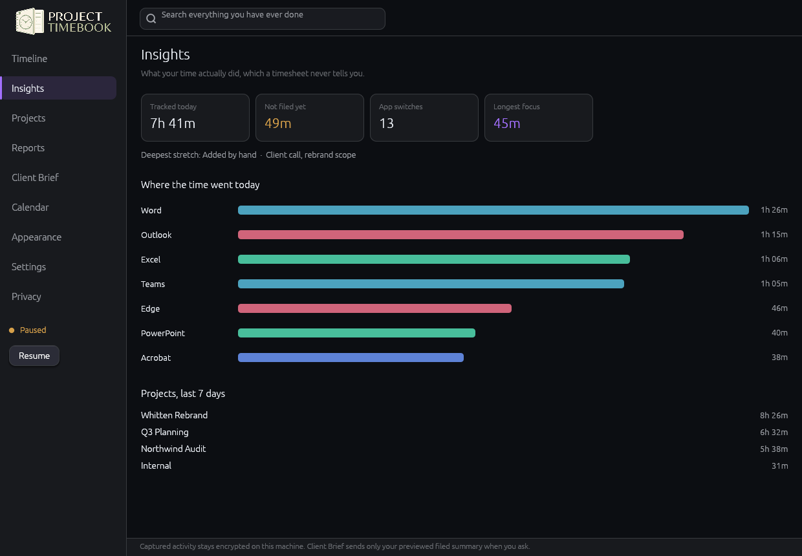Click the 31m project total
The width and height of the screenshot is (802, 556).
click(779, 465)
